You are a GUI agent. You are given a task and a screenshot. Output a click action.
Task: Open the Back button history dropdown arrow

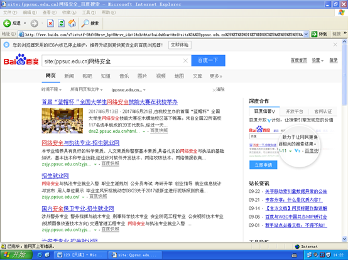25,23
